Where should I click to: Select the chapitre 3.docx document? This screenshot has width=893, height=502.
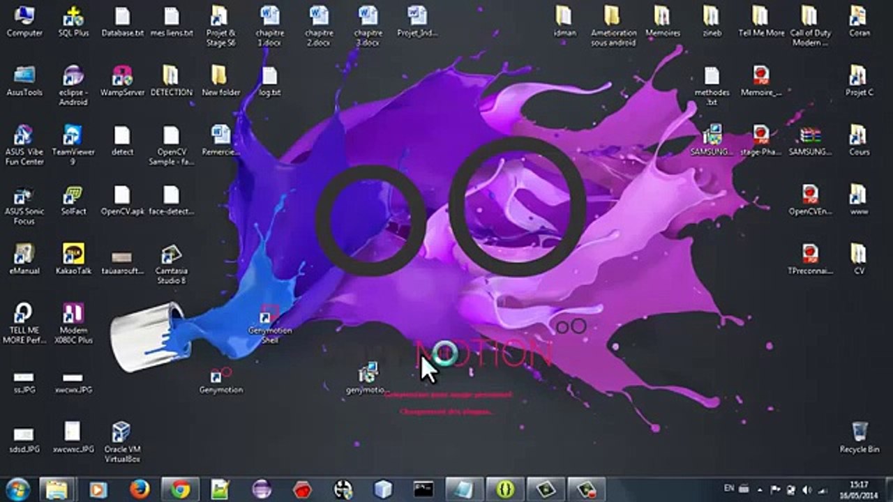point(368,26)
